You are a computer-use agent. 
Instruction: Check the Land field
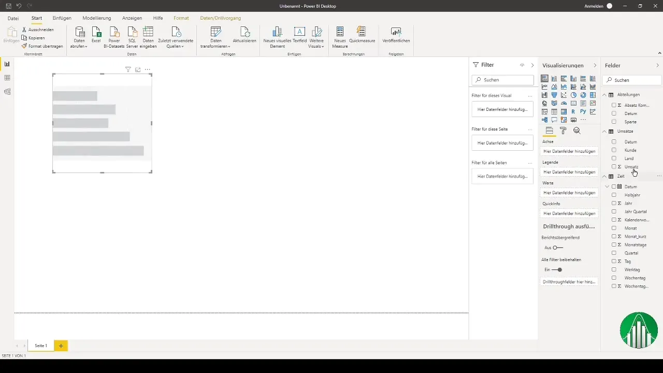[x=614, y=159]
